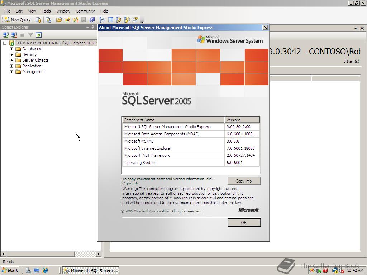
Task: Click the Refresh icon in Object Explorer
Action: coord(39,35)
